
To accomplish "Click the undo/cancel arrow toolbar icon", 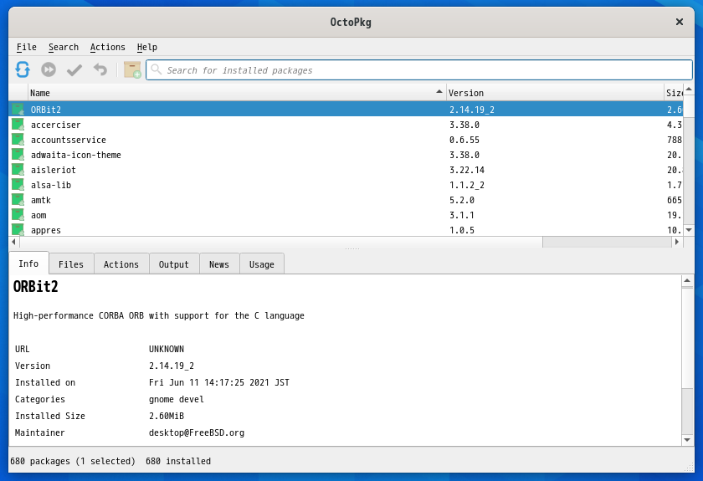I will coord(100,70).
